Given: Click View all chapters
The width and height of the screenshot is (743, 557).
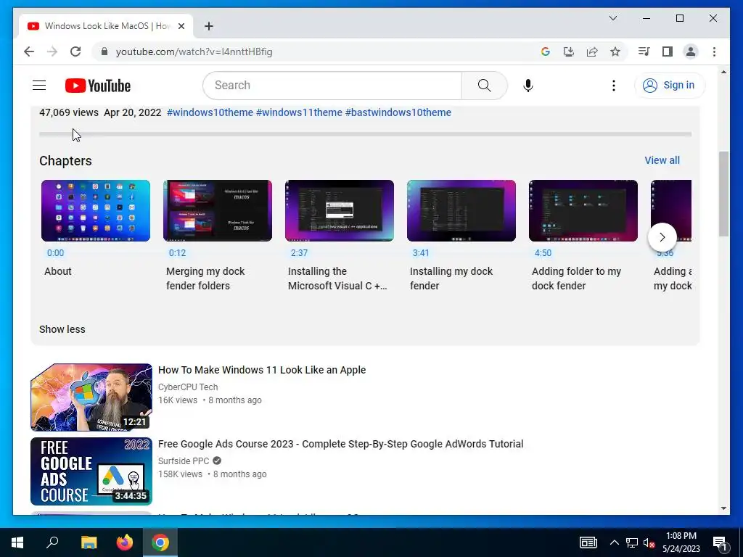Looking at the screenshot, I should point(662,160).
